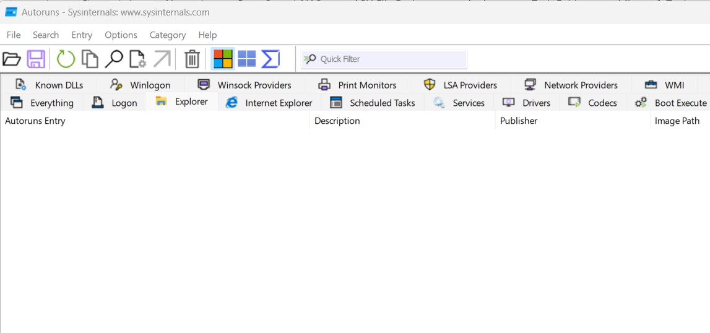The image size is (710, 333).
Task: Jump to entry using the arrow icon
Action: (162, 59)
